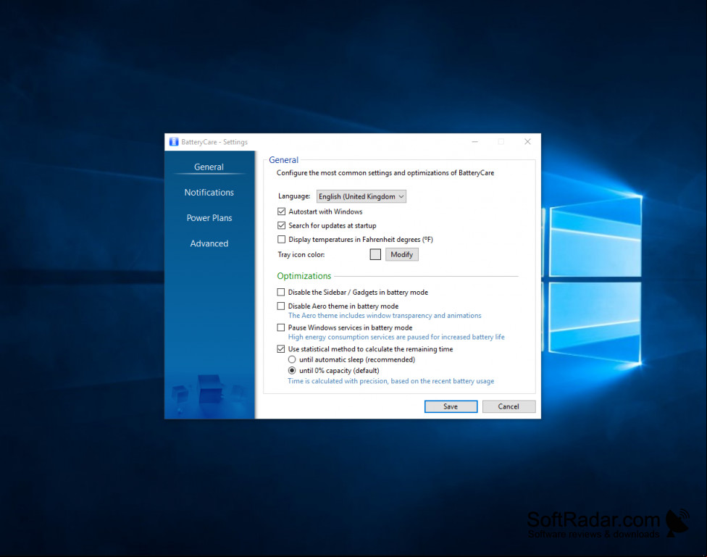
Task: Click the 'Time is calculated with precision' note
Action: 391,381
